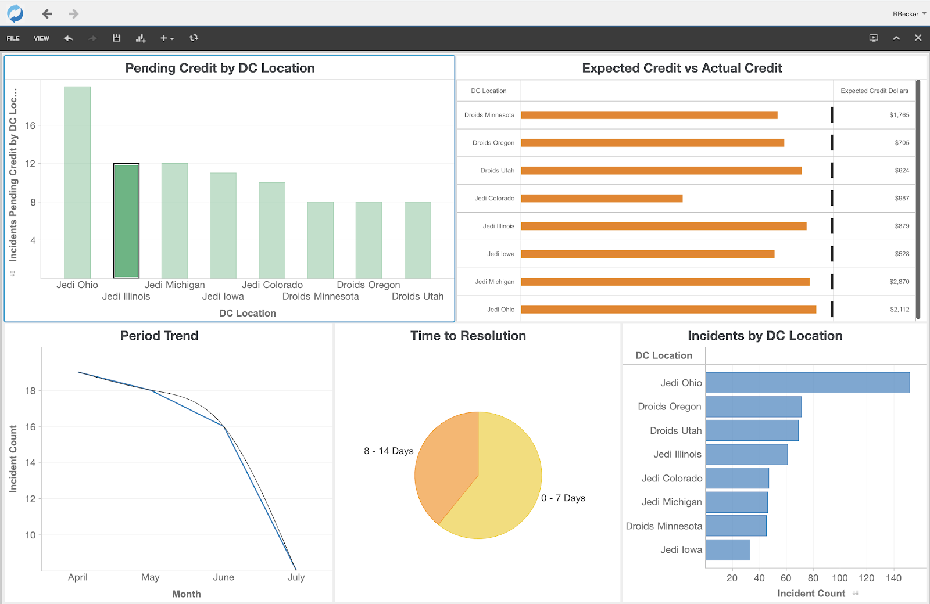Undo the last dashboard change
The width and height of the screenshot is (930, 604).
(69, 38)
